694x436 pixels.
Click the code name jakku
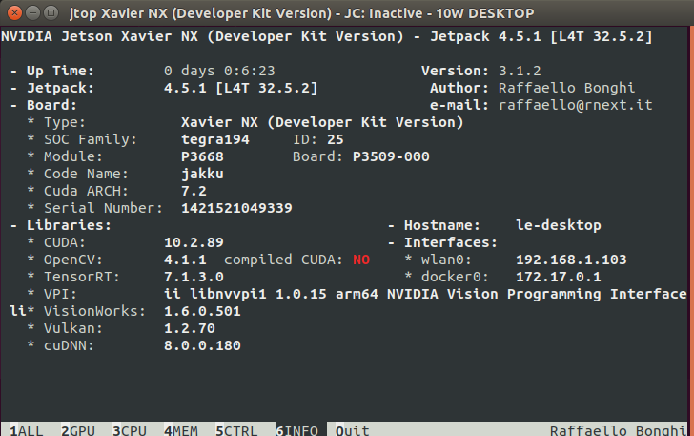click(x=202, y=174)
